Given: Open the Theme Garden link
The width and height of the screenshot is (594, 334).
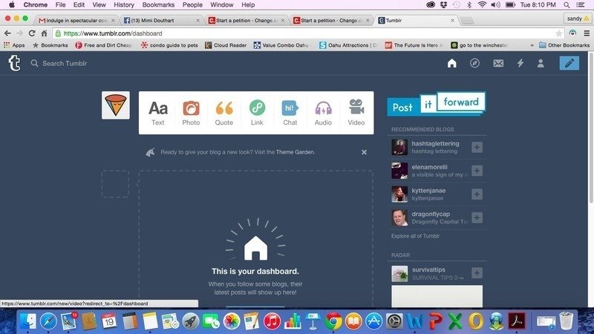Looking at the screenshot, I should click(x=296, y=152).
